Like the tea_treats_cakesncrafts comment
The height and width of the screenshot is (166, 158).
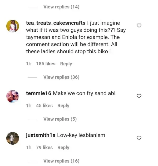click(x=139, y=26)
